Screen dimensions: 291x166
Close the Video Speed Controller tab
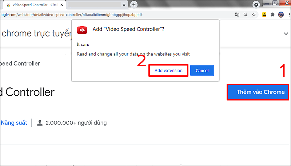coord(62,5)
